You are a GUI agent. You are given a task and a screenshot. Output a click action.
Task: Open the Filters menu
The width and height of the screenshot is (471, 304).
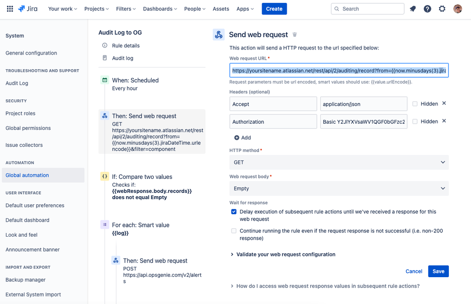(x=126, y=9)
